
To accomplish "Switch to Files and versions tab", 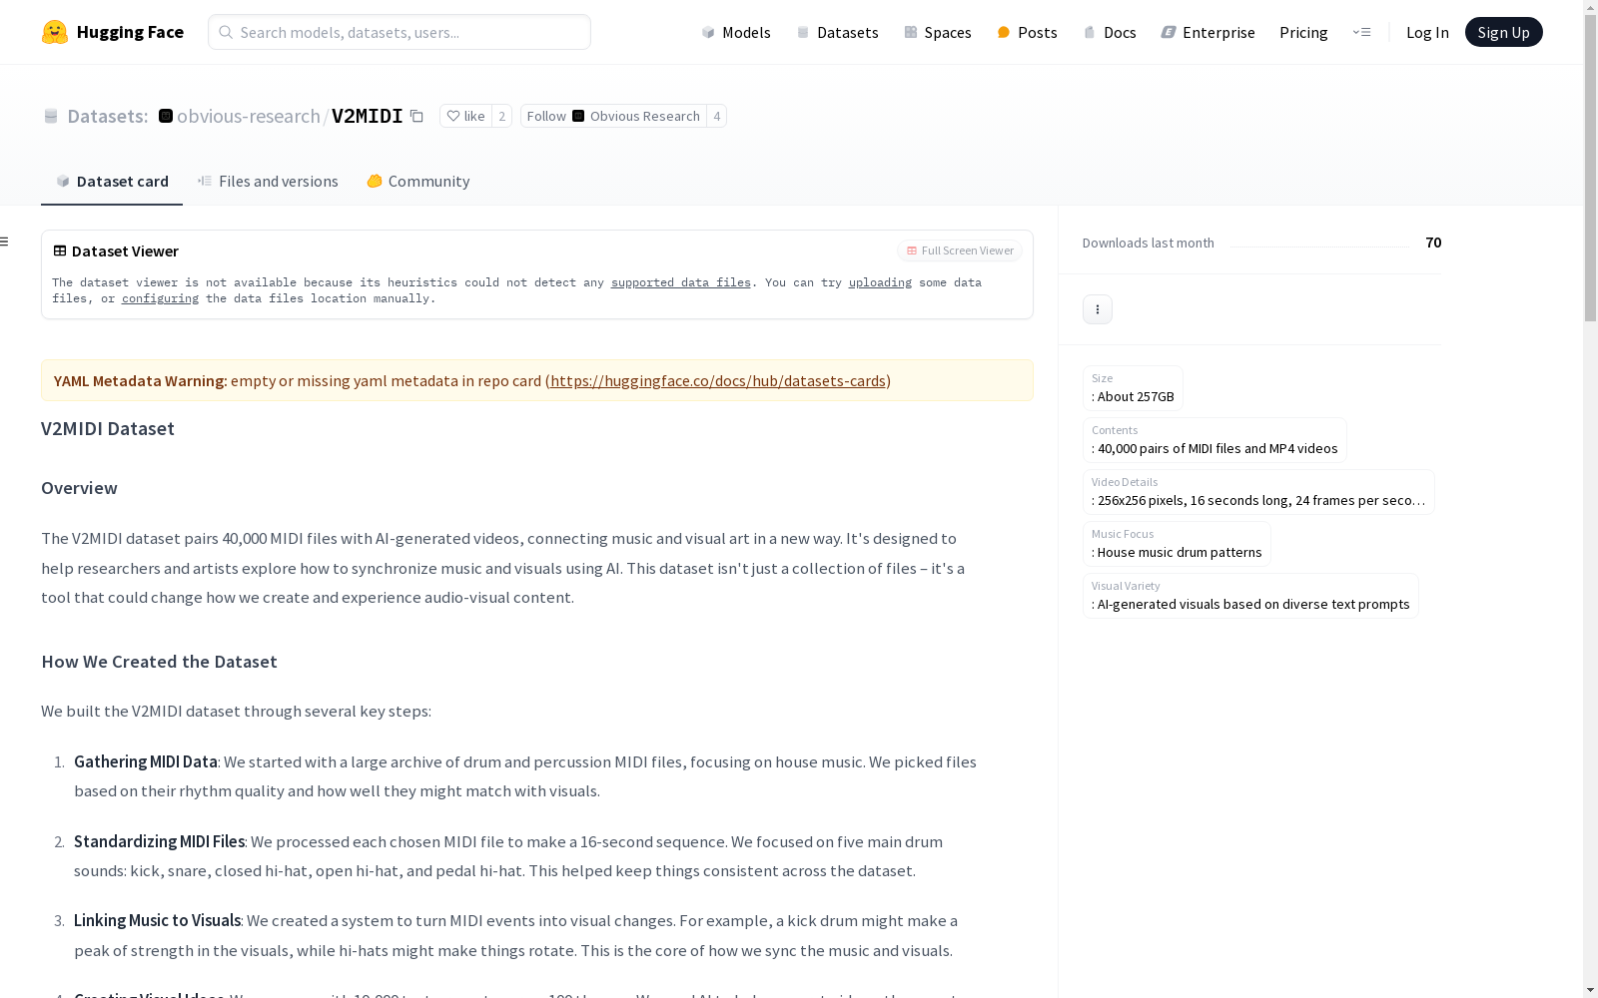I will [268, 181].
